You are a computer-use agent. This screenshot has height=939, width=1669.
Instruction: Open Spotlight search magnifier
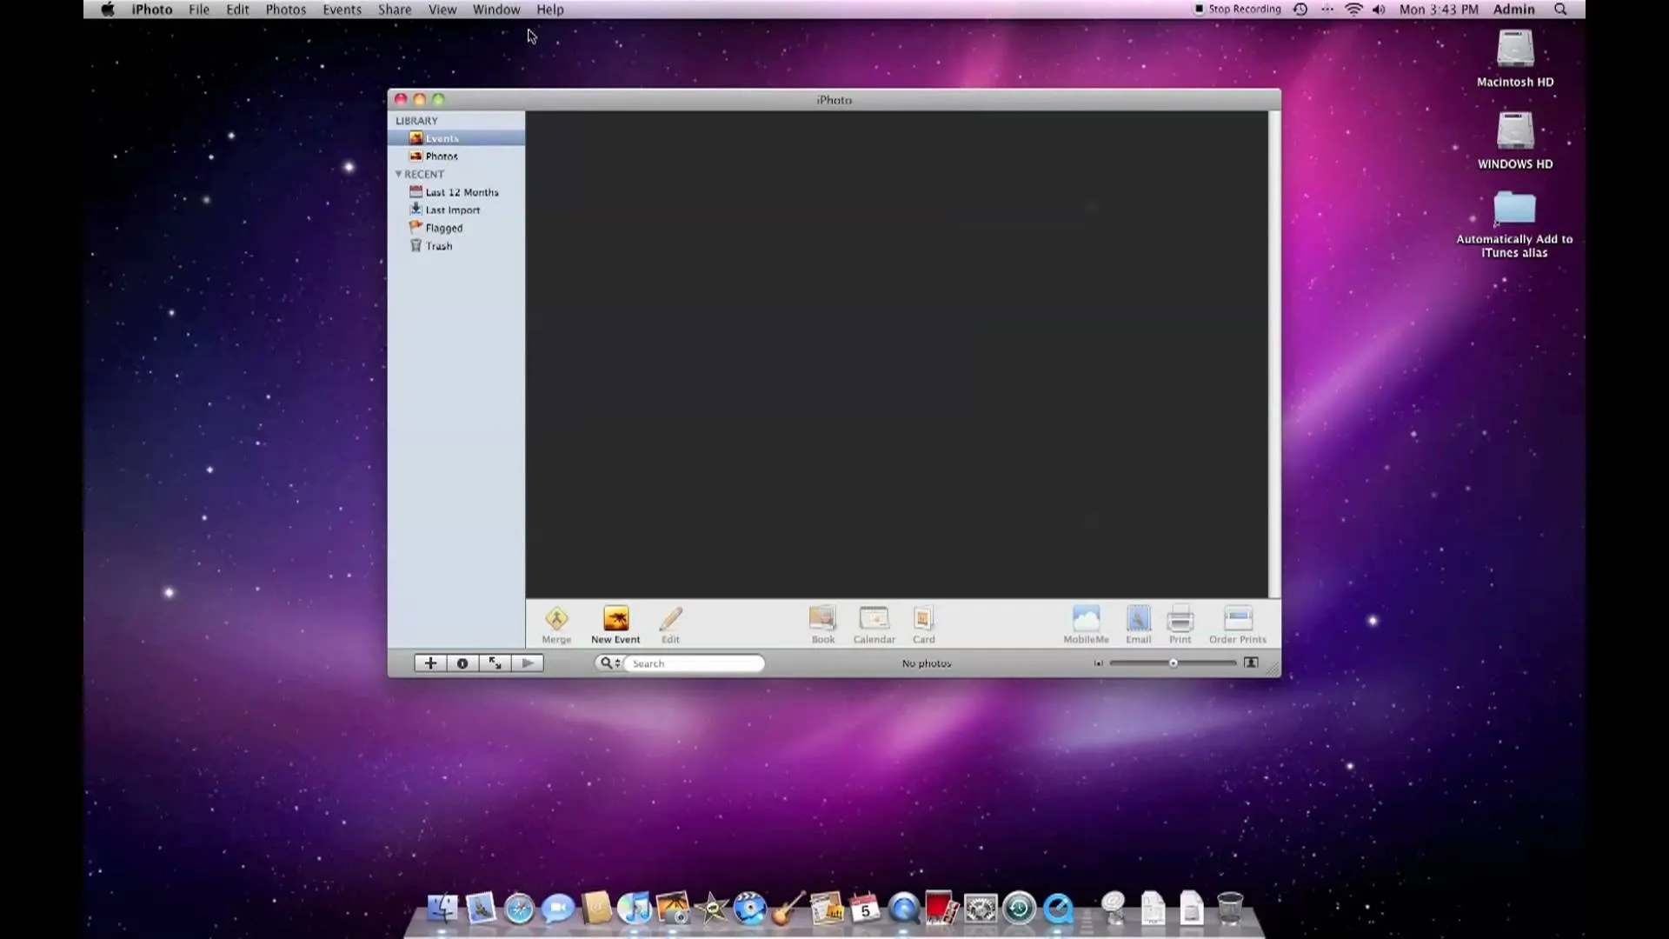1560,10
